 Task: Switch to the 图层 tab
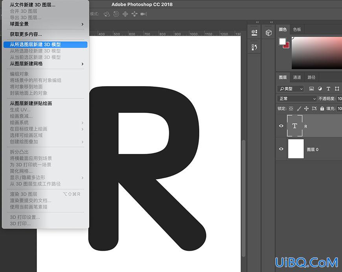[283, 77]
